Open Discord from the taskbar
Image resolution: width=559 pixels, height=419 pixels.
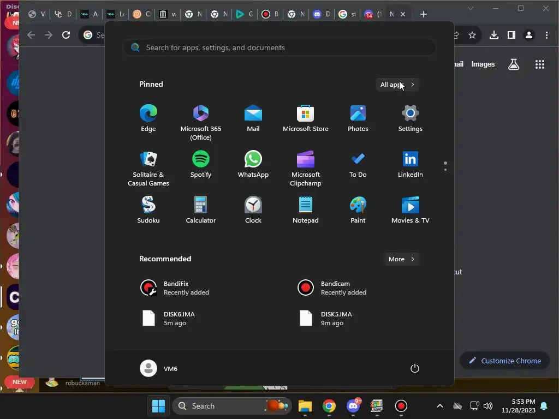(x=353, y=406)
